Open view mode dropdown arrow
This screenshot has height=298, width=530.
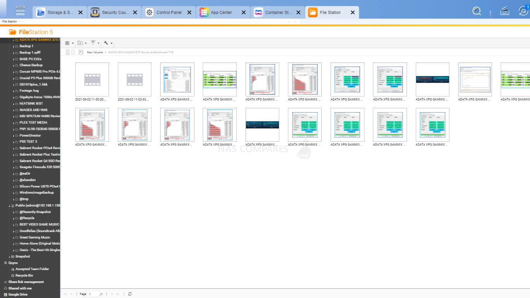point(73,43)
